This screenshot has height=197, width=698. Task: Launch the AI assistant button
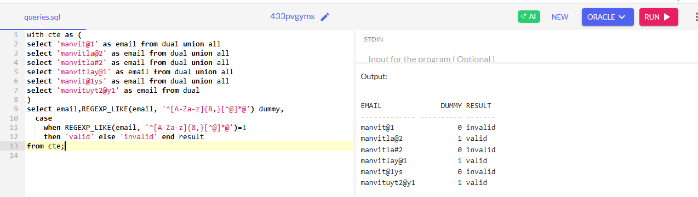(x=529, y=17)
